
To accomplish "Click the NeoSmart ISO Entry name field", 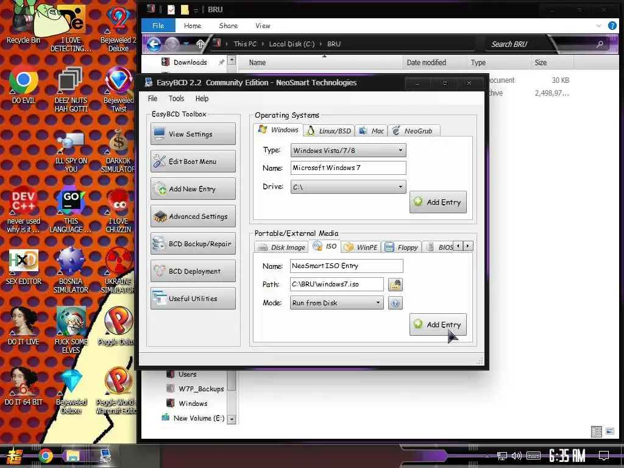I will pos(346,266).
